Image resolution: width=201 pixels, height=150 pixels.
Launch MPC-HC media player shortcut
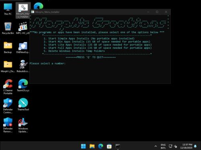click(23, 28)
